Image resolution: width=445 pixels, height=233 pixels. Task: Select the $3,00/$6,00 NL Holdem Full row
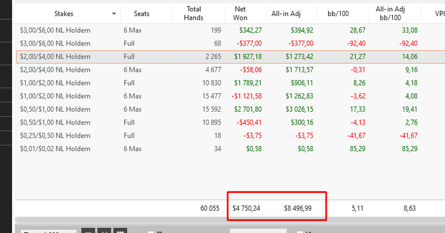230,43
